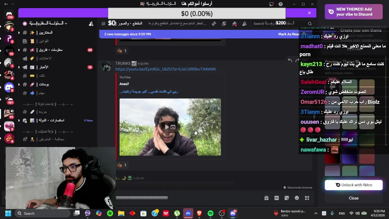Viewport: 389px width, 219px height.
Task: Open محاكمة المشرفين channel
Action: (x=57, y=139)
